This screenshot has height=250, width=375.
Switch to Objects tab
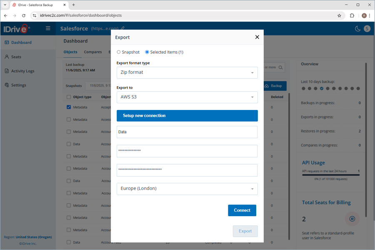point(70,52)
